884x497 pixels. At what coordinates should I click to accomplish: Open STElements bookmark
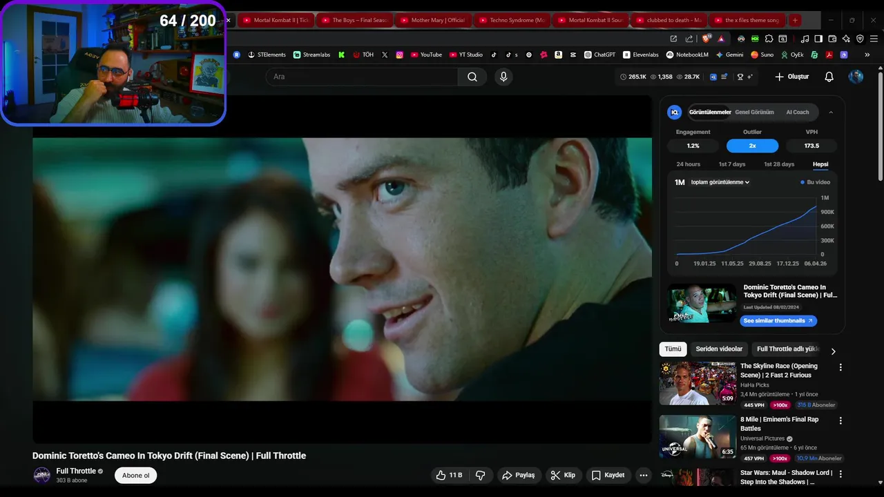[x=267, y=55]
